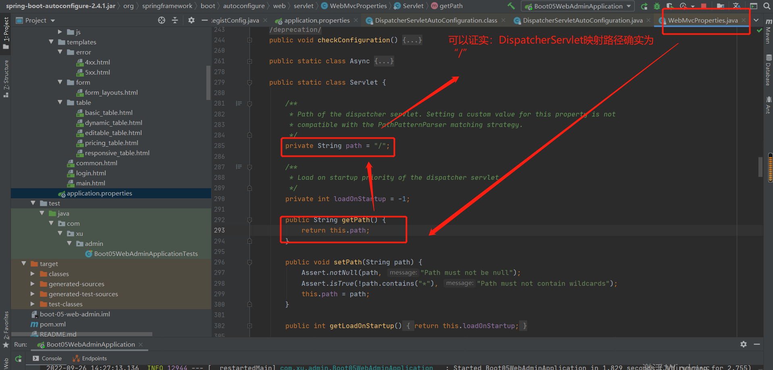The height and width of the screenshot is (370, 773).
Task: Select pom.xml in project tree
Action: [x=52, y=324]
